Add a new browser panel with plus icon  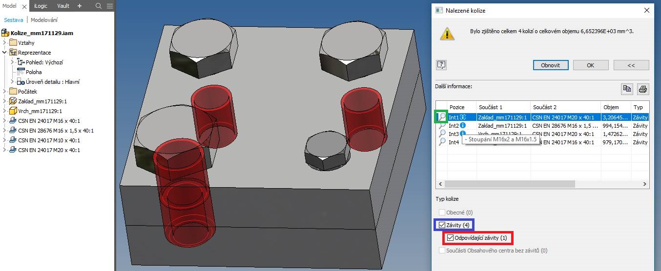tap(80, 6)
